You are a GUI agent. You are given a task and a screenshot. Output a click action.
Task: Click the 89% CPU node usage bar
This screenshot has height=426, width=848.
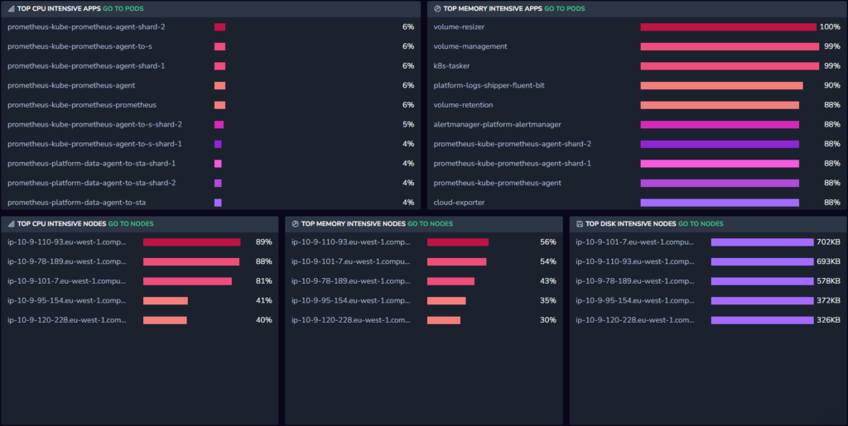(x=192, y=242)
